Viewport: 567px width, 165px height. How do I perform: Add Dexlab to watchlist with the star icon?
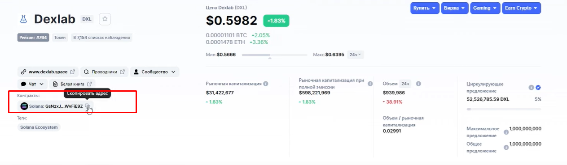(105, 19)
